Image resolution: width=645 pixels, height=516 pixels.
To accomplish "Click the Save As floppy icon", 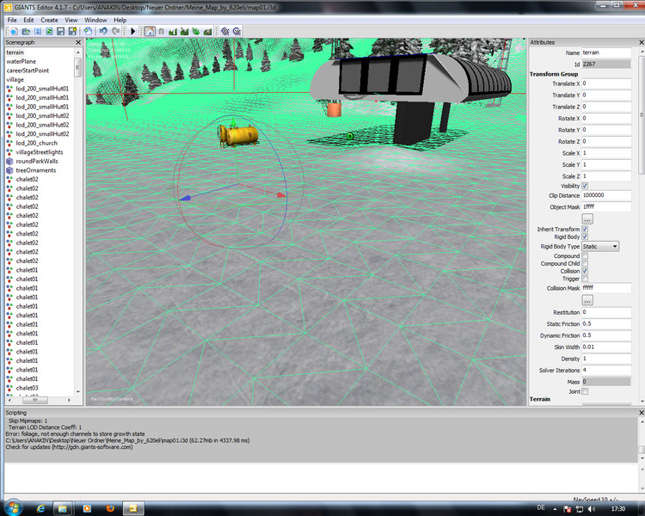I will [x=73, y=31].
